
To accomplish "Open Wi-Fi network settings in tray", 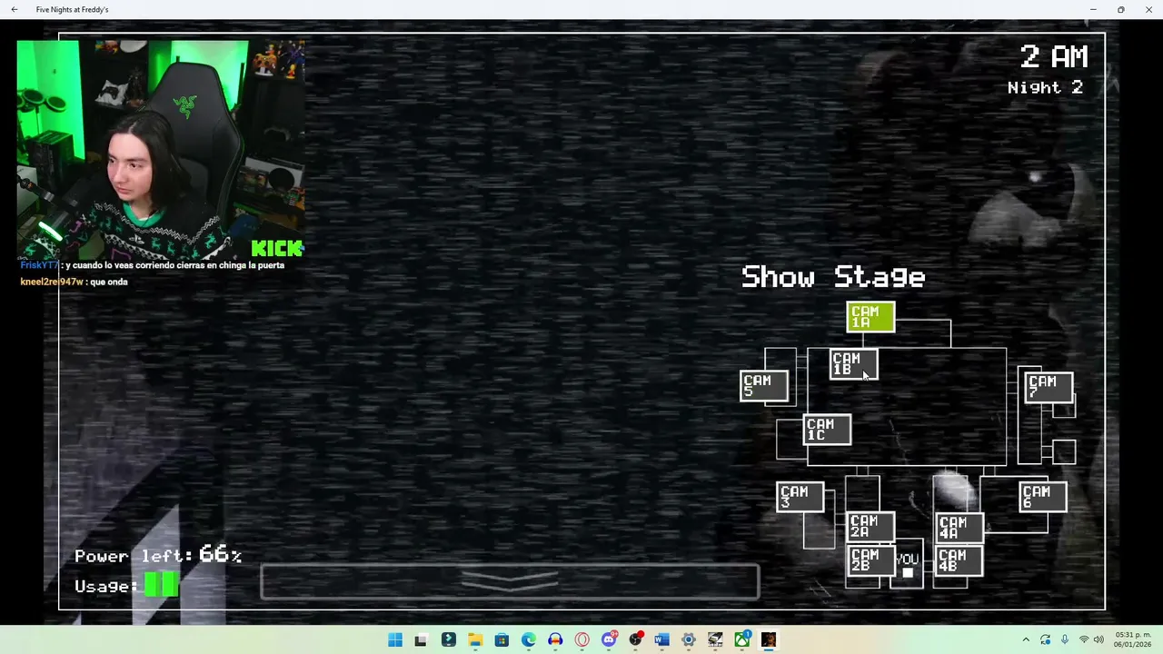I will point(1083,640).
